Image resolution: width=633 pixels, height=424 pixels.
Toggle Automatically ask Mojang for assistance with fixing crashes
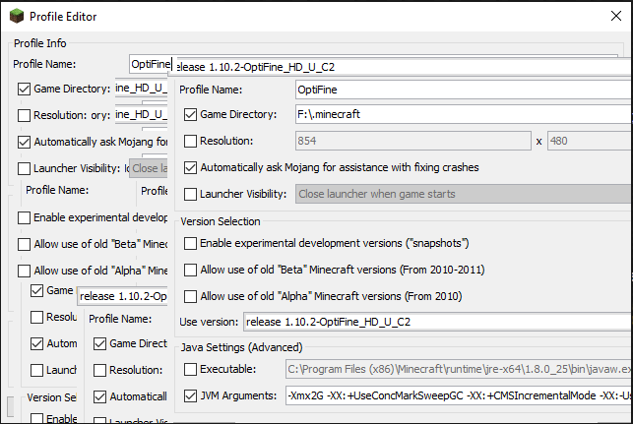pos(190,167)
